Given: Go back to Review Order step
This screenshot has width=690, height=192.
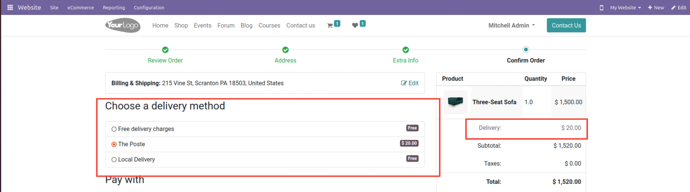Looking at the screenshot, I should coord(165,60).
